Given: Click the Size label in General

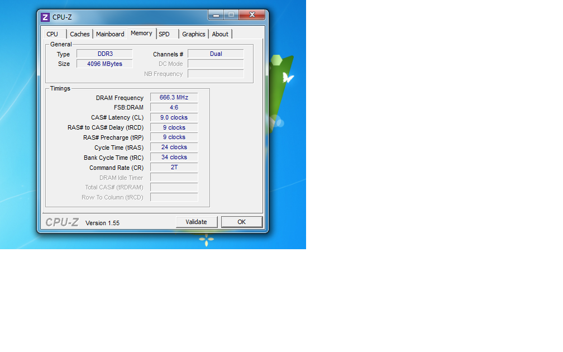Looking at the screenshot, I should [64, 64].
